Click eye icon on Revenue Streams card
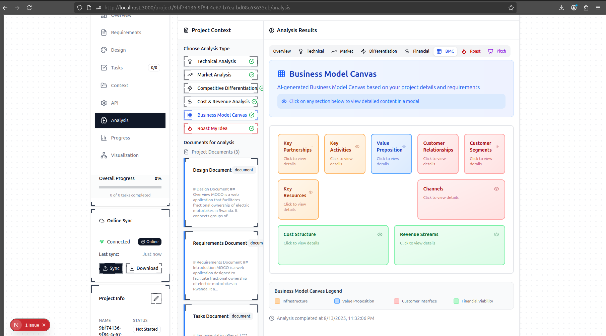 [496, 234]
